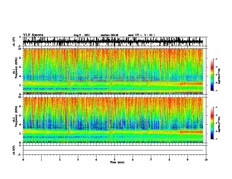This screenshot has width=232, height=179.
Task: Click the "Time (min)" x-axis label
Action: 117,162
